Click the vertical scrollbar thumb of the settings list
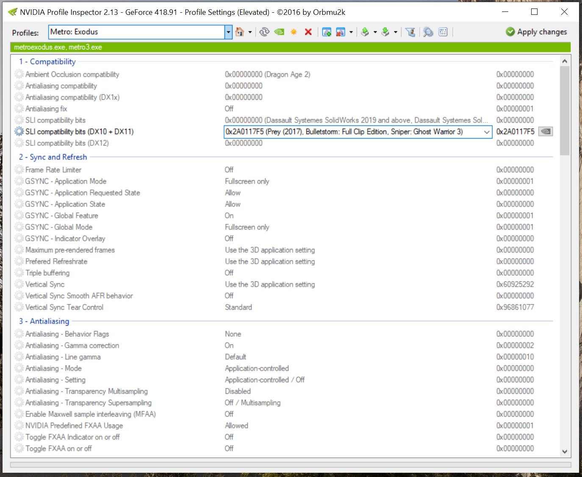 (565, 110)
